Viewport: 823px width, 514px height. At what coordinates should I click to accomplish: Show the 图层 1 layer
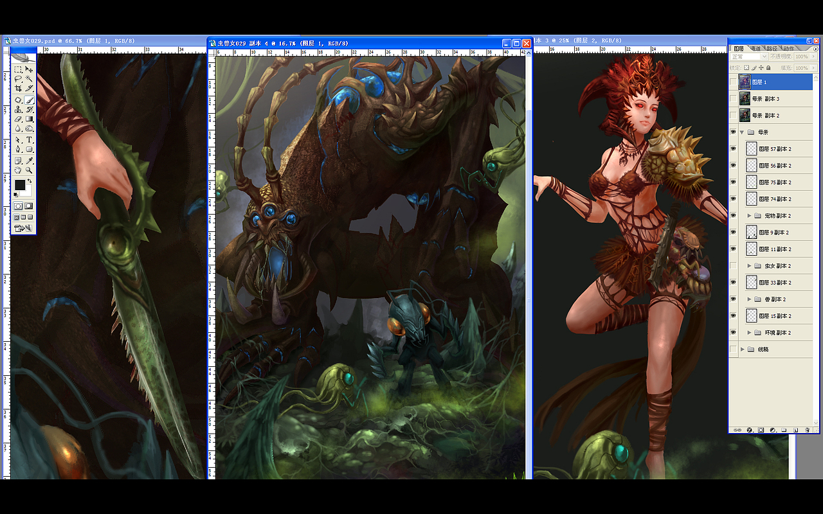[734, 82]
